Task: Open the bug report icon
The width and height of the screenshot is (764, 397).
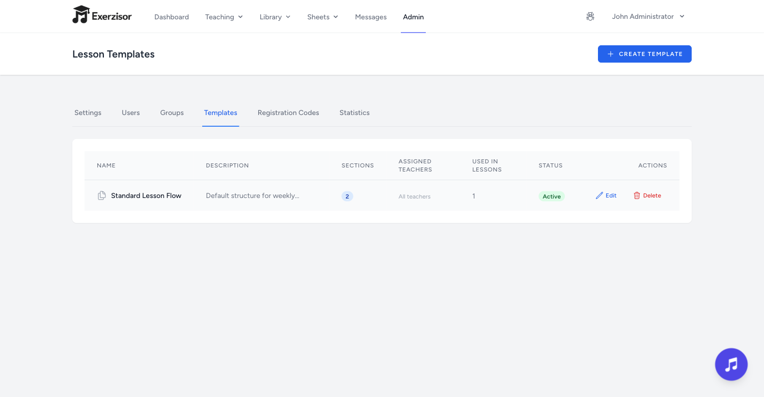Action: tap(590, 16)
